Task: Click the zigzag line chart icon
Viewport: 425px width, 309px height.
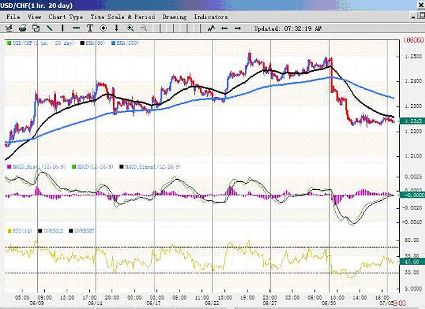Action: click(x=212, y=28)
